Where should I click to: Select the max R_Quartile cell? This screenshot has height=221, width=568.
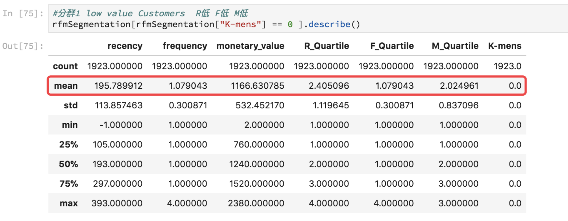(x=329, y=203)
